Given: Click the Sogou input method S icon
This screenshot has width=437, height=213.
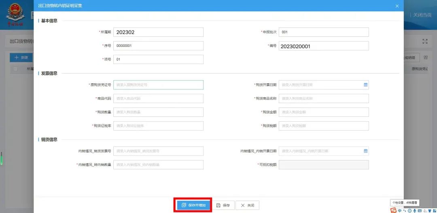Looking at the screenshot, I should point(393,210).
